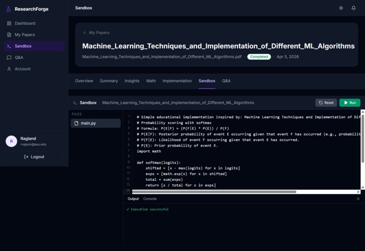The height and width of the screenshot is (251, 365).
Task: Switch to the Overview tab
Action: click(84, 81)
